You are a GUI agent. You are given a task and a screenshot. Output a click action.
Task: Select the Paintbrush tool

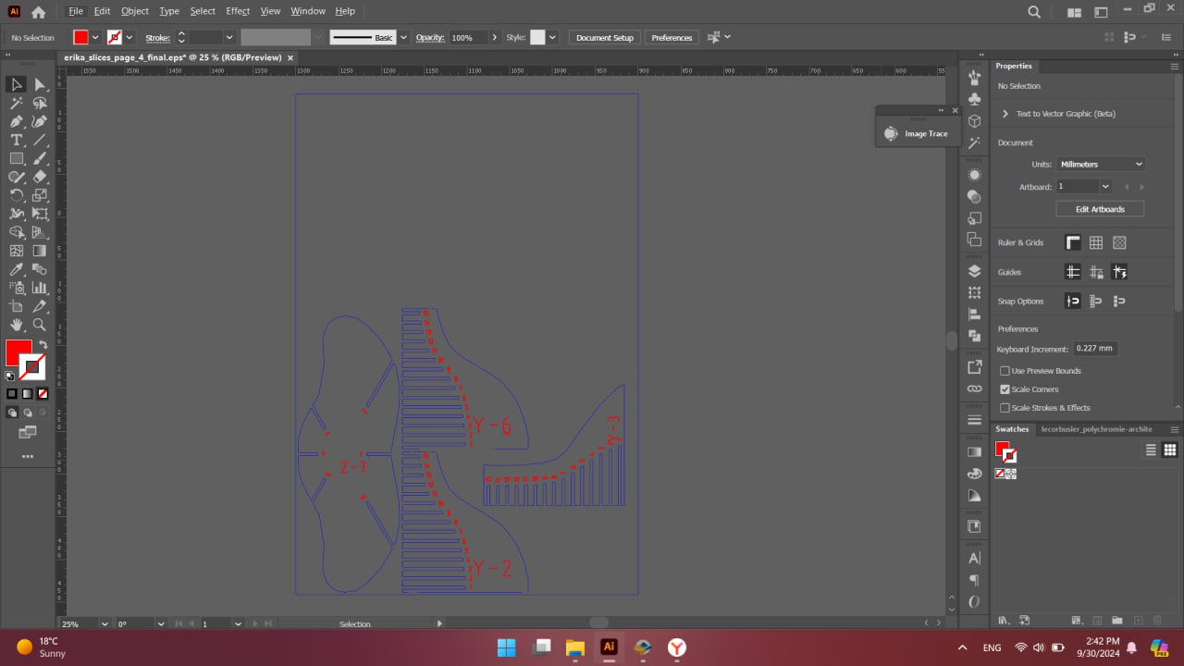[x=40, y=158]
